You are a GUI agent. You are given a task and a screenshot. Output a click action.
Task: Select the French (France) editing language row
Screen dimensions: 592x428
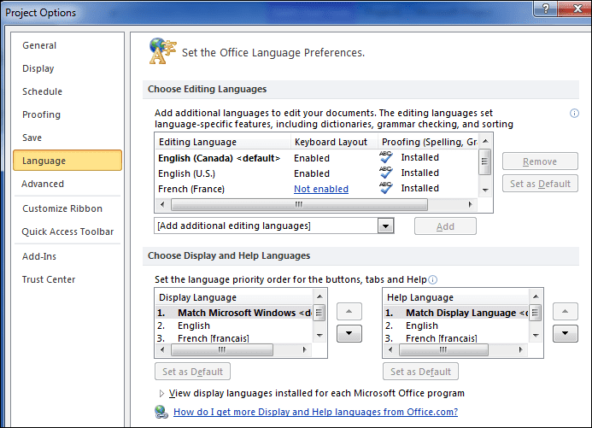(x=316, y=189)
